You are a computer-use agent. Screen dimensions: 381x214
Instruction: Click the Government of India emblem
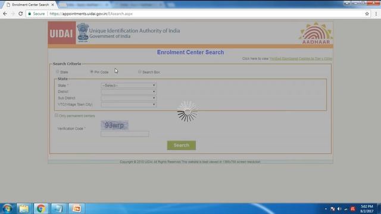83,33
